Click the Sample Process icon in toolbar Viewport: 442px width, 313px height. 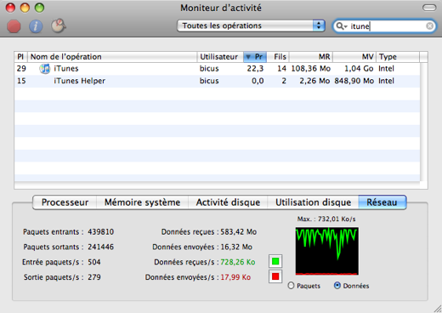pos(59,26)
